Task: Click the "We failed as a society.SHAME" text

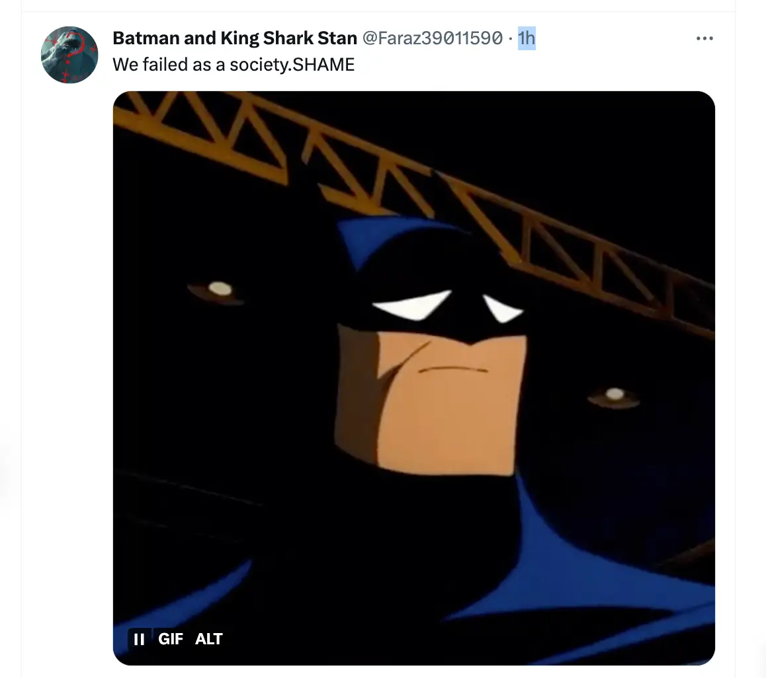Action: pyautogui.click(x=234, y=64)
